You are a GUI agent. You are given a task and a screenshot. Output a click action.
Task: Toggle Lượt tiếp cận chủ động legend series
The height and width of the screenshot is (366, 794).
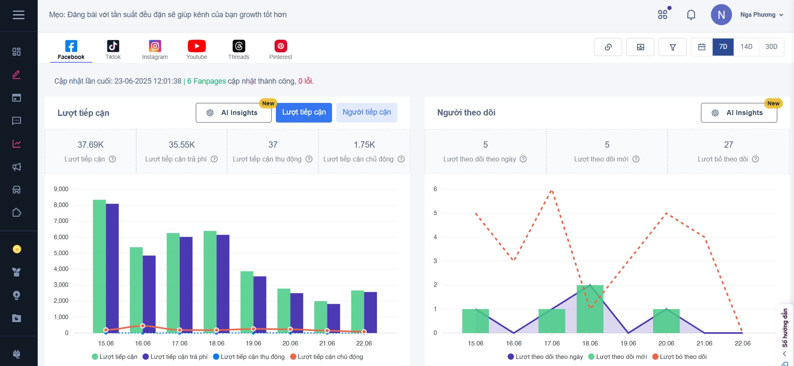tap(327, 357)
